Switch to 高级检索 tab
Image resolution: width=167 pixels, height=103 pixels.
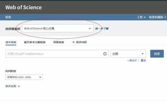coord(58,42)
